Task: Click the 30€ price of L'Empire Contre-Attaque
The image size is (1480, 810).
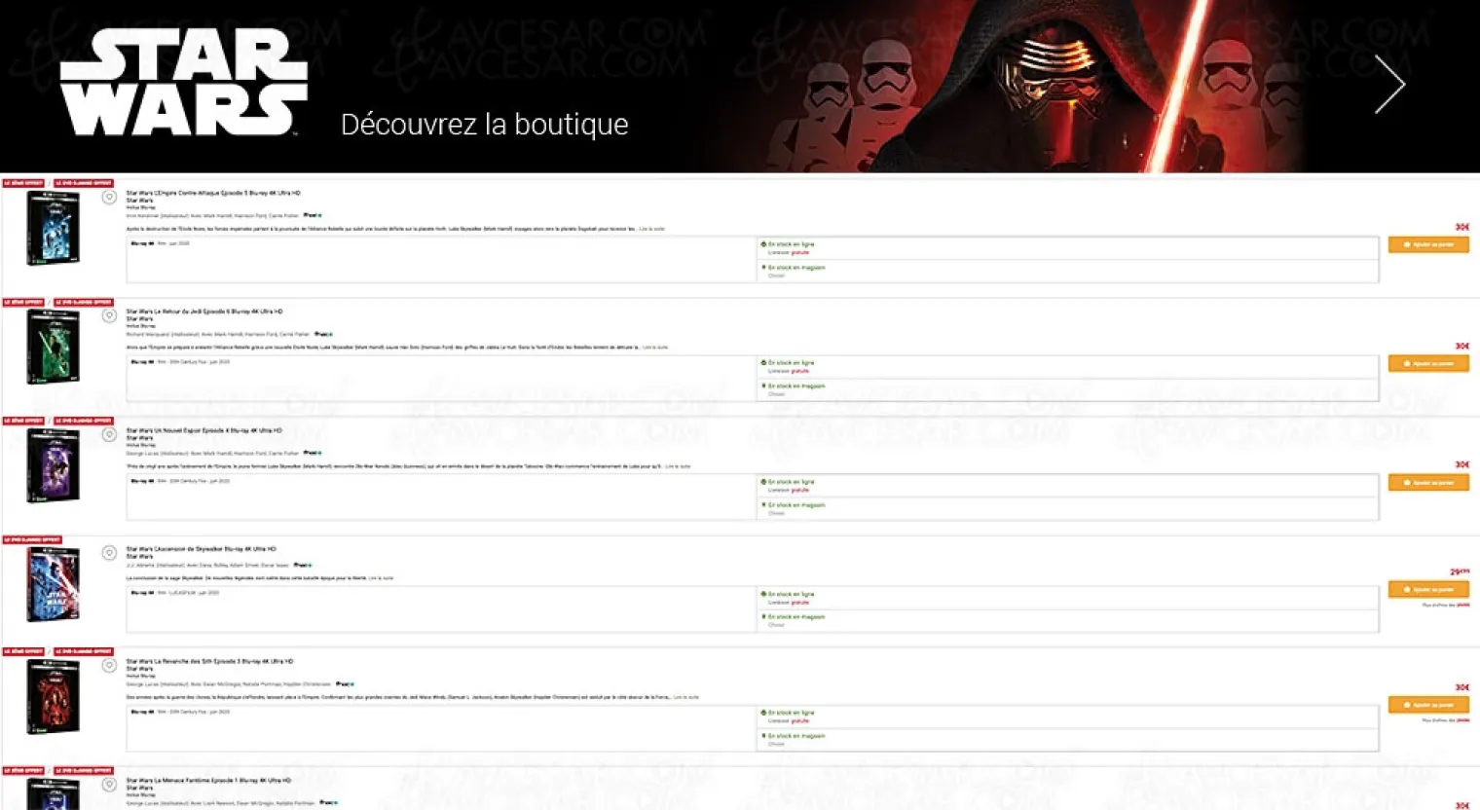Action: (x=1462, y=227)
